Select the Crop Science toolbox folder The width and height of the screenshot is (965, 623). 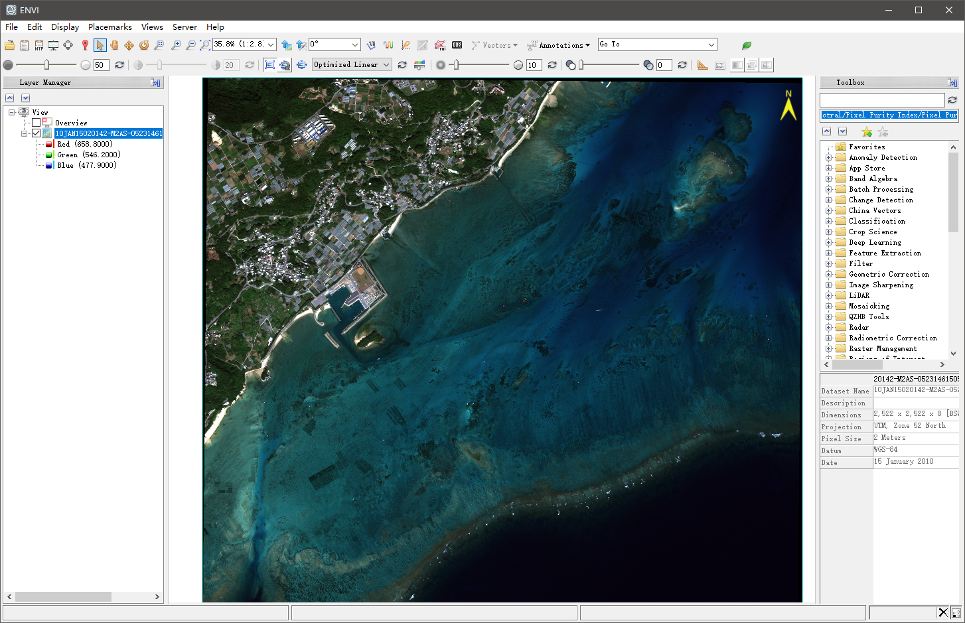click(873, 232)
